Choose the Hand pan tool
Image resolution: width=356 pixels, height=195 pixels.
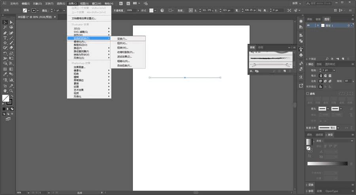click(5, 91)
